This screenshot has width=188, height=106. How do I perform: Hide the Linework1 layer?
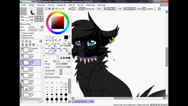point(22,48)
